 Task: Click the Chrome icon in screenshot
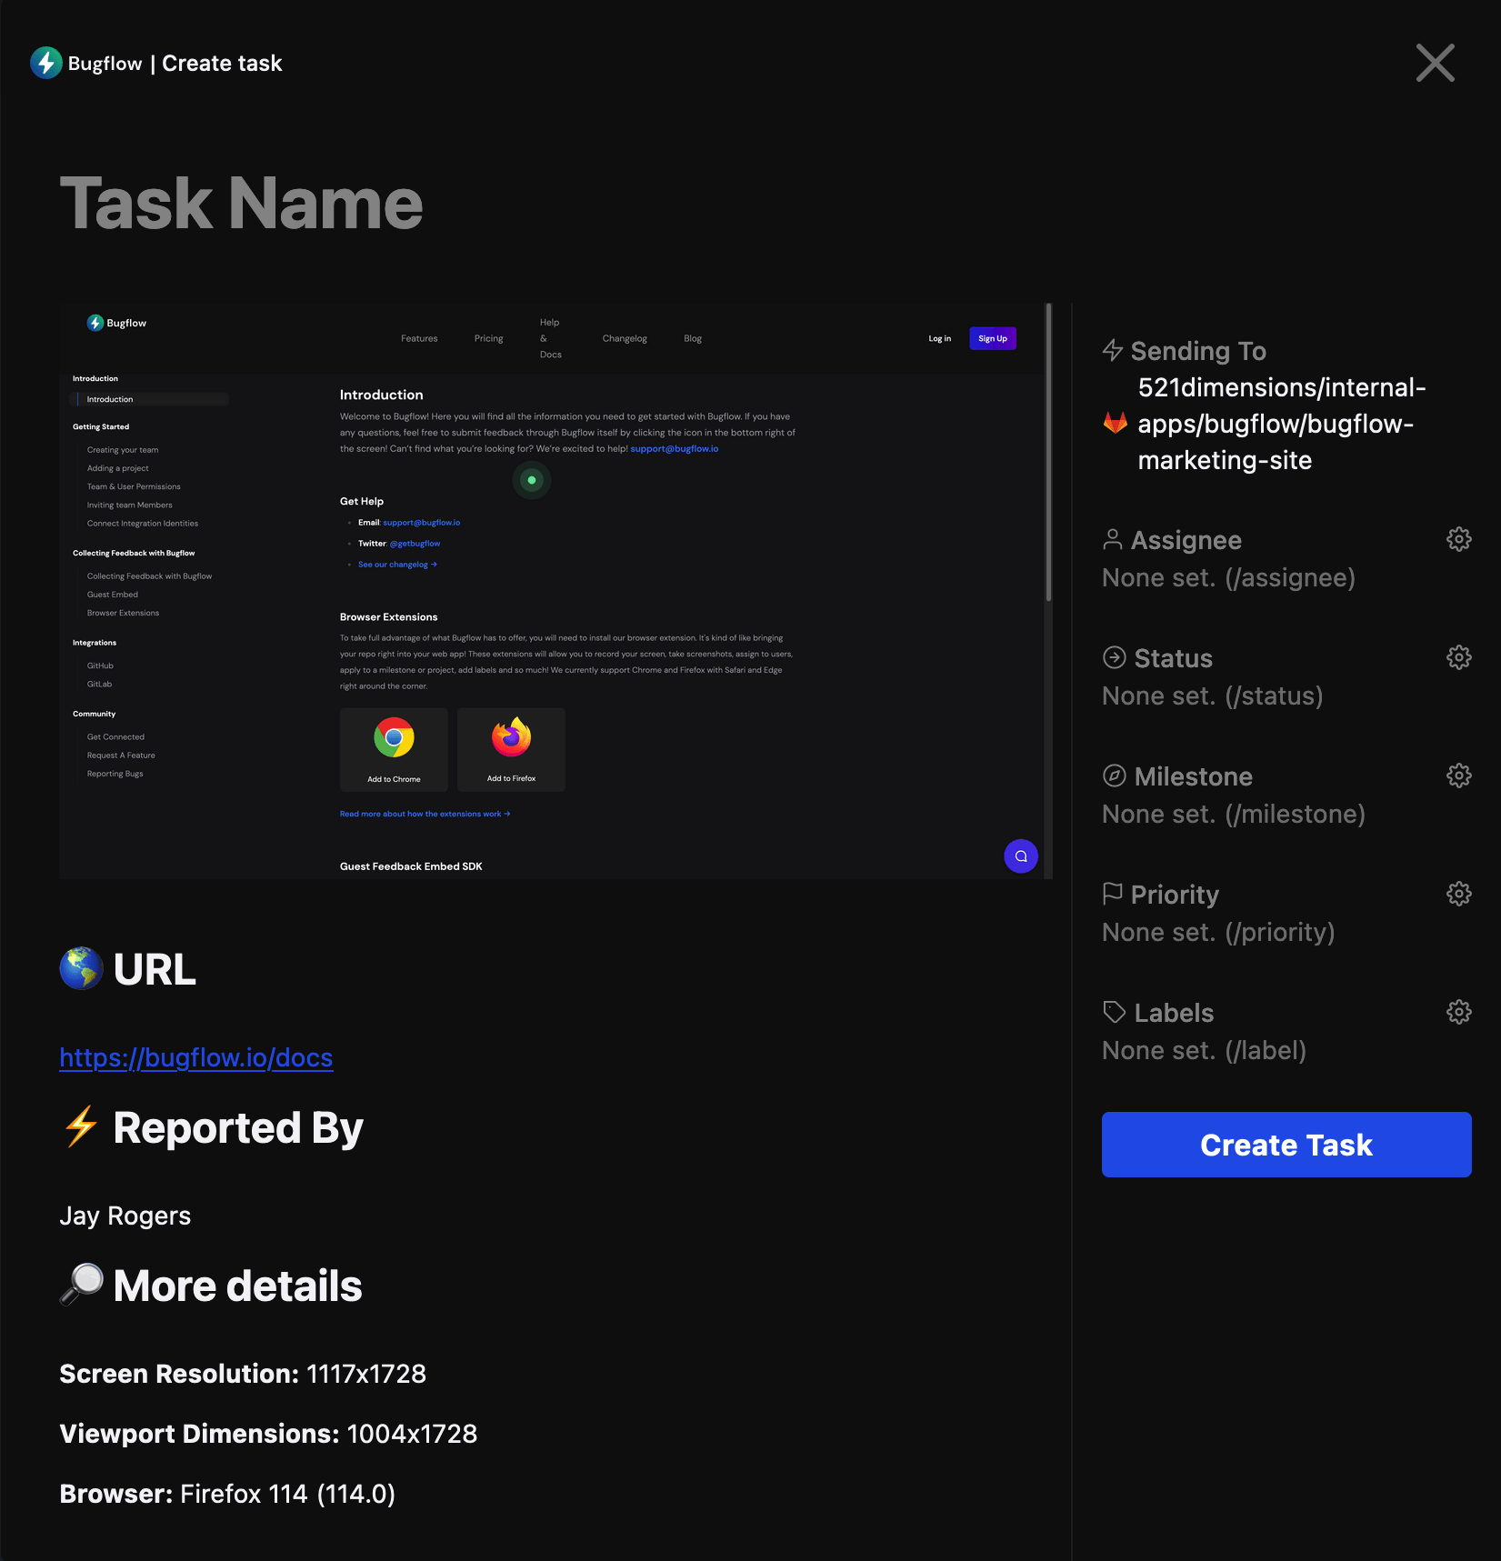point(394,738)
